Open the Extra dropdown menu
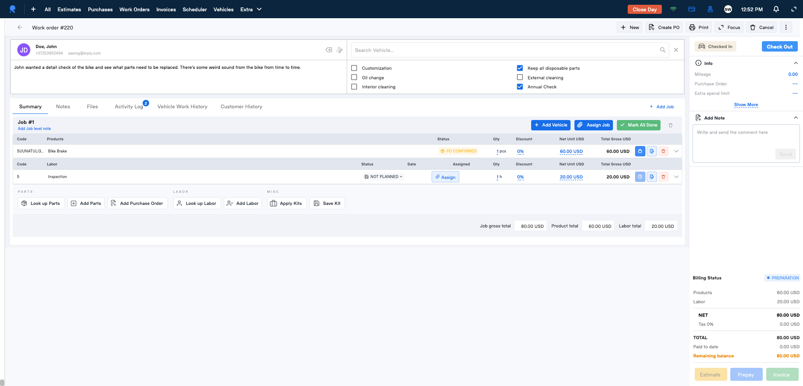Viewport: 803px width, 386px height. 251,9
